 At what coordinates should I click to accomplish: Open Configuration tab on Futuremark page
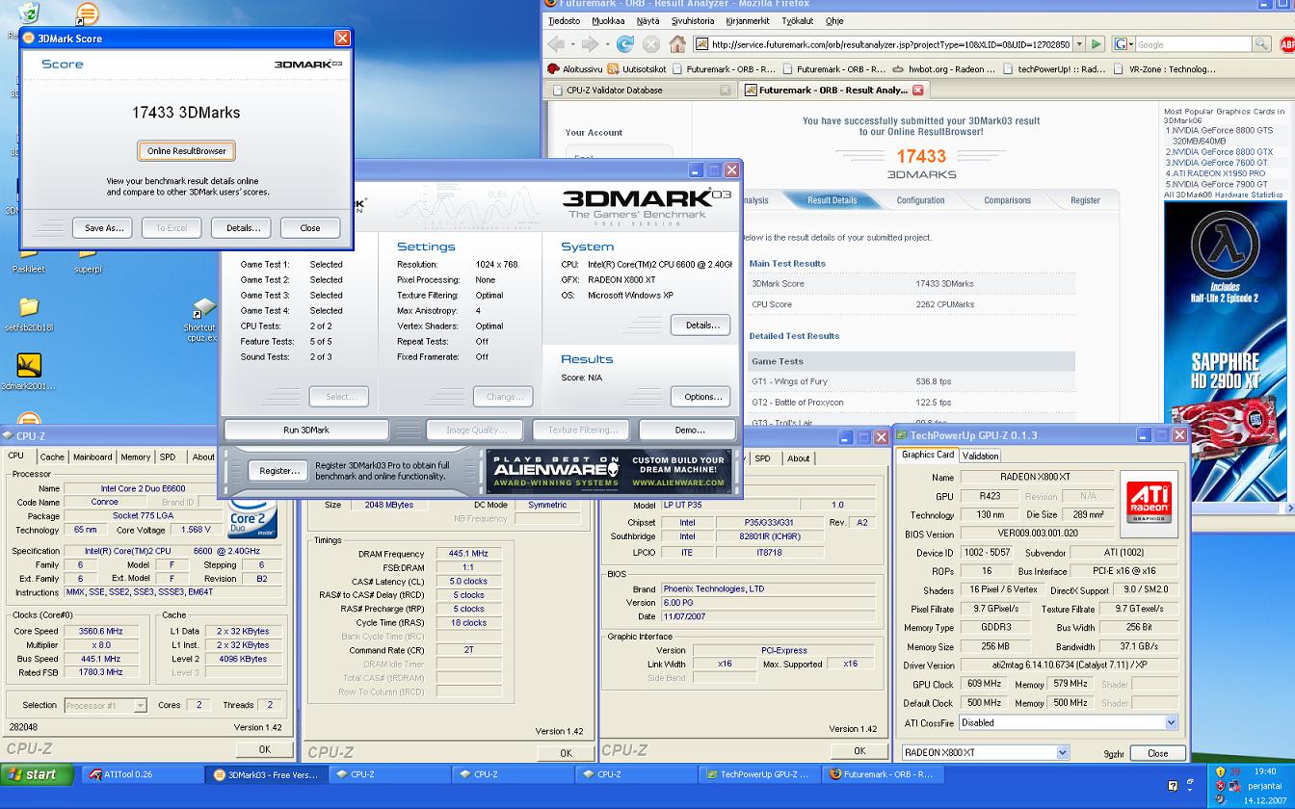920,200
